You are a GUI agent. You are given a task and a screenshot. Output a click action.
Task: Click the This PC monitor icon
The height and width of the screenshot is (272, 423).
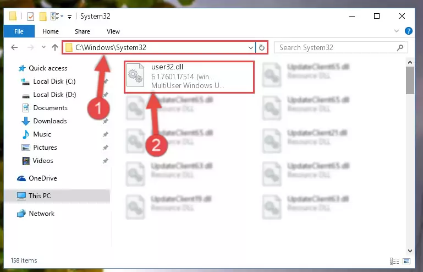pos(21,196)
